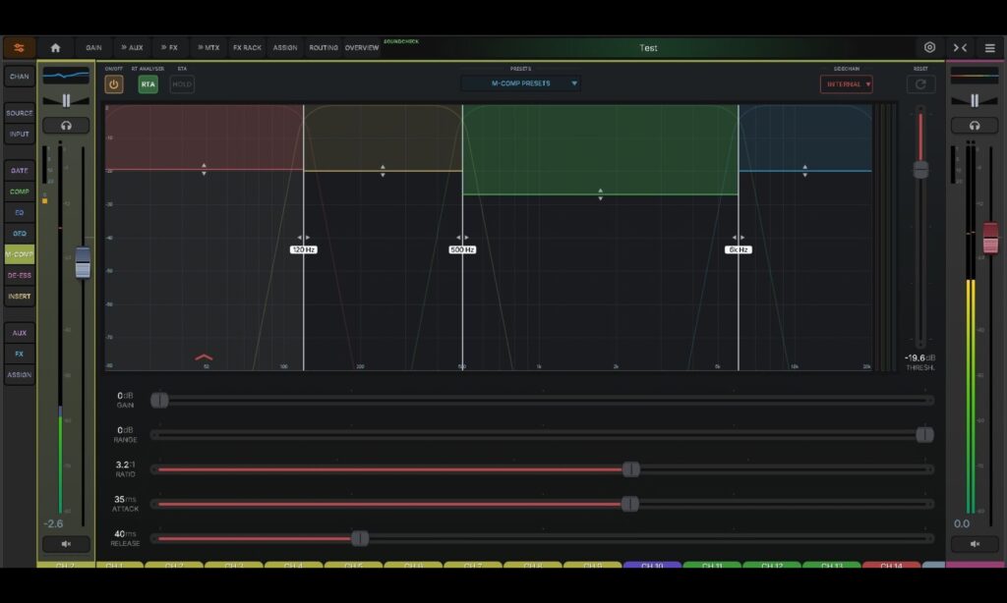Open the EQ section in sidebar
Image resolution: width=1007 pixels, height=603 pixels.
[x=20, y=213]
